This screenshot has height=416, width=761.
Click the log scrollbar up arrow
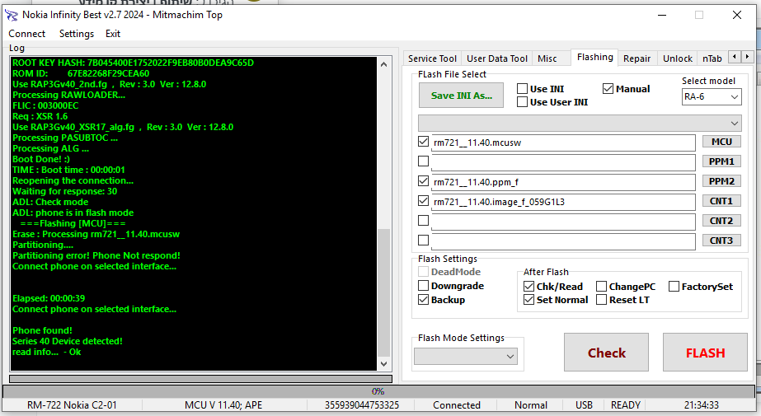click(x=383, y=63)
